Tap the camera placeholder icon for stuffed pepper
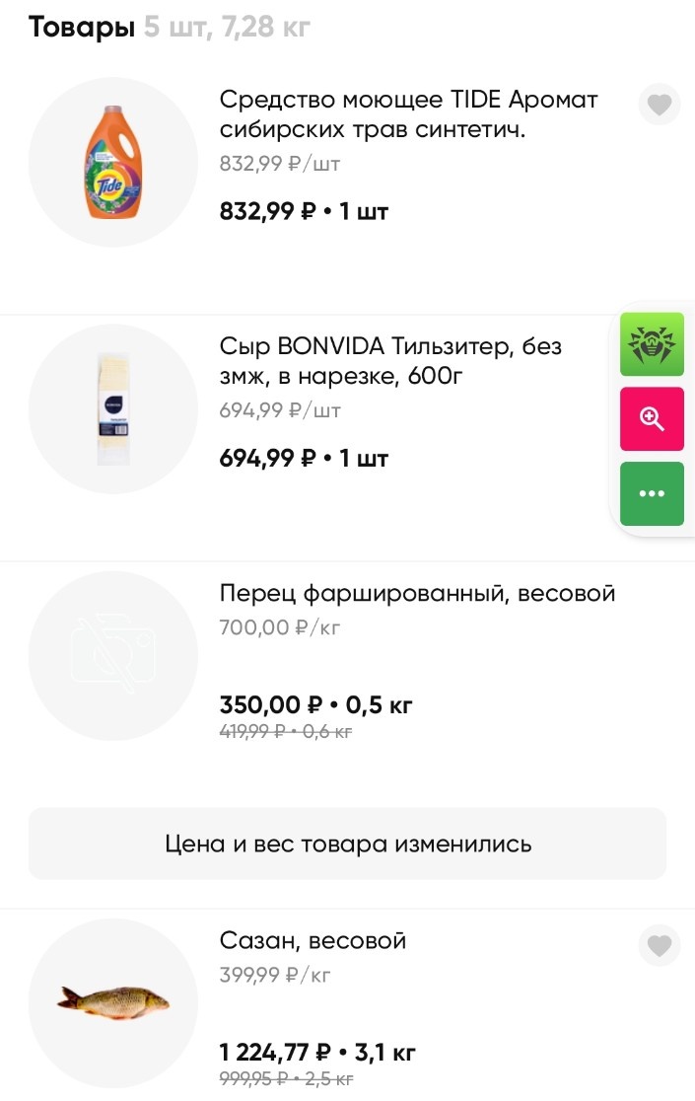This screenshot has width=695, height=1101. pos(112,655)
